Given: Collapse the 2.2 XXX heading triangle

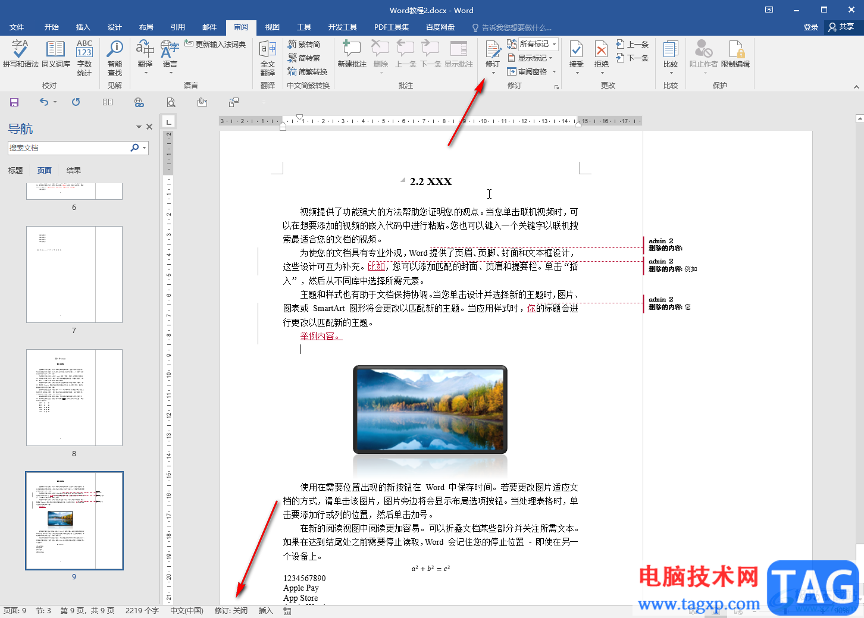Looking at the screenshot, I should pos(403,180).
